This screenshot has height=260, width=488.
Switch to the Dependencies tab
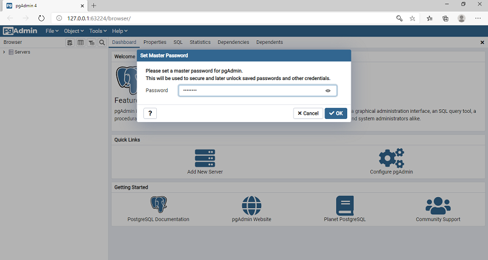point(233,42)
